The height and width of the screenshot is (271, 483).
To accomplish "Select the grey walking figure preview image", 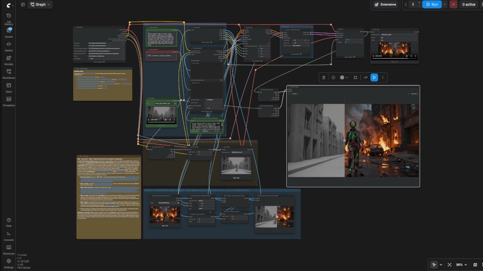I will [236, 165].
